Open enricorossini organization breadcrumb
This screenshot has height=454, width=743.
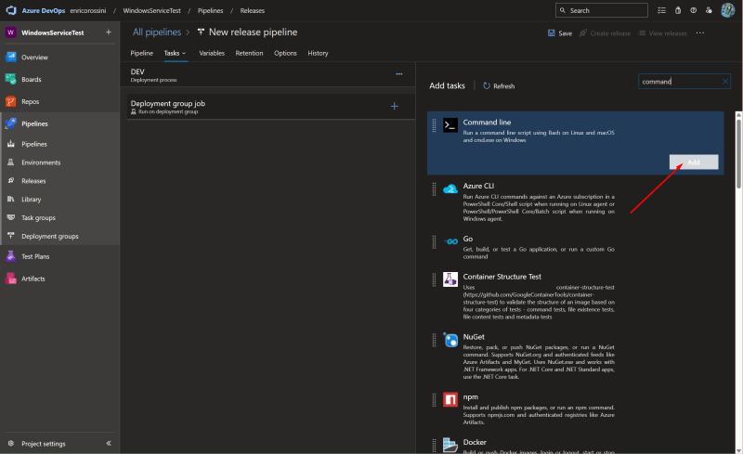tap(88, 10)
